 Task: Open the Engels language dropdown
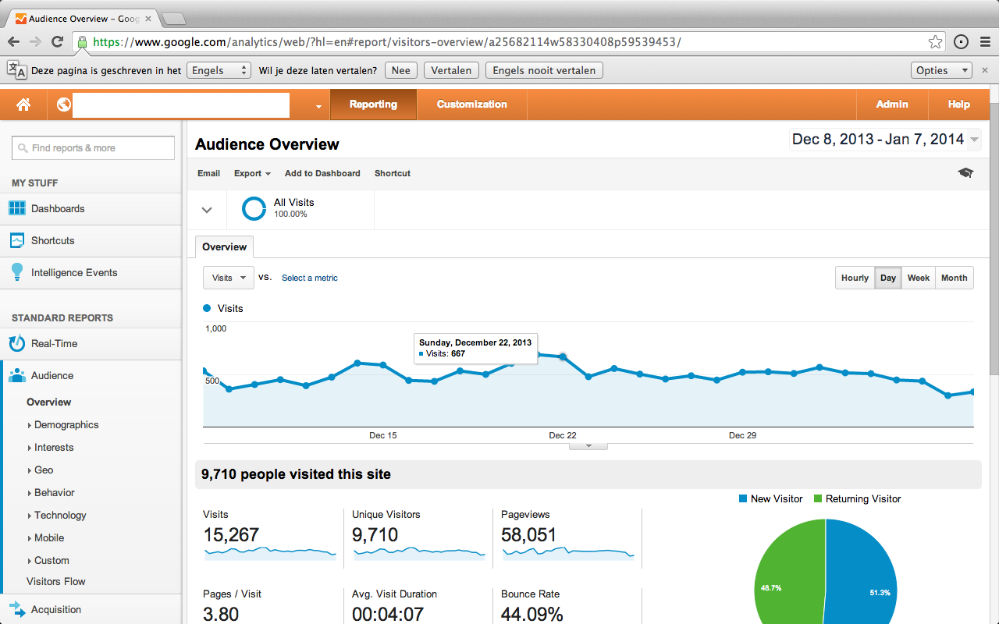[219, 70]
